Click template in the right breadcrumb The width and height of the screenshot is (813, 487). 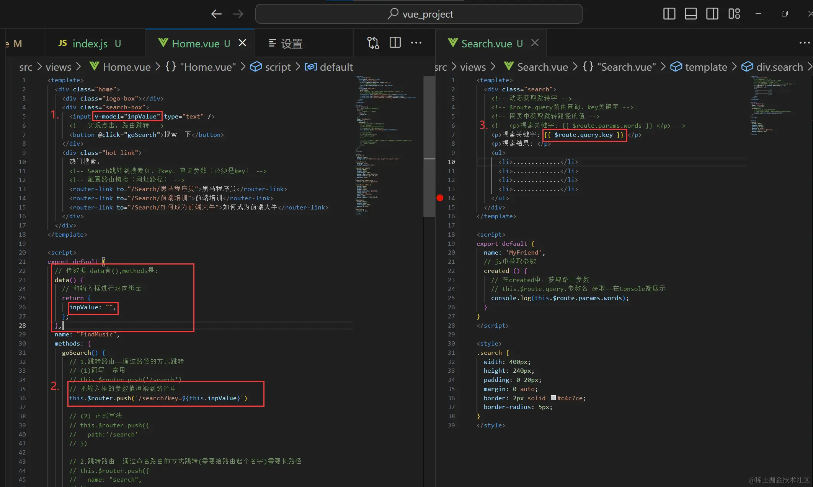coord(706,67)
